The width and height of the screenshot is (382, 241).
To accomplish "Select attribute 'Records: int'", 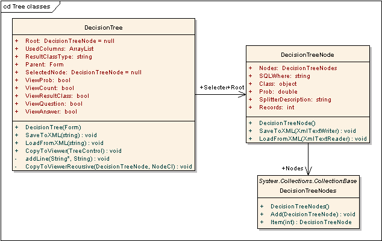I will click(277, 107).
